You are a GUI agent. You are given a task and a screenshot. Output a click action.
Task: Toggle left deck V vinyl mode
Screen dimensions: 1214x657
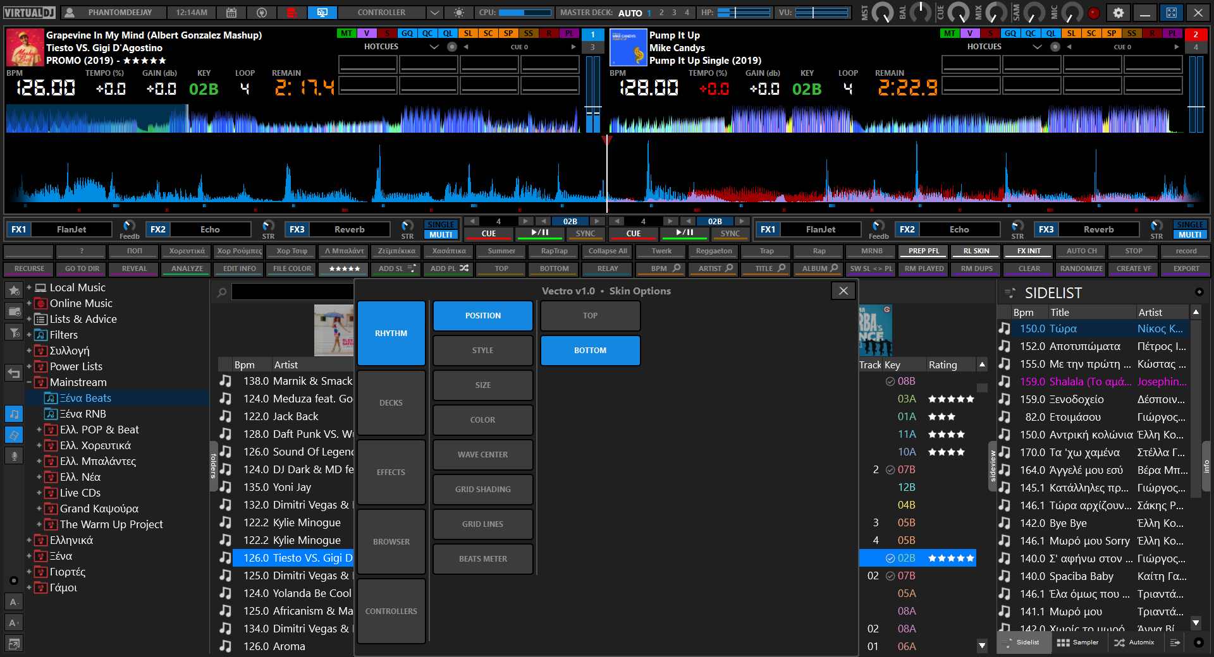pyautogui.click(x=367, y=33)
